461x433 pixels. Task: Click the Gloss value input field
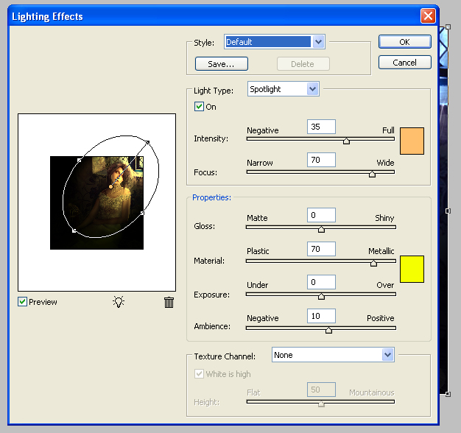click(x=320, y=215)
